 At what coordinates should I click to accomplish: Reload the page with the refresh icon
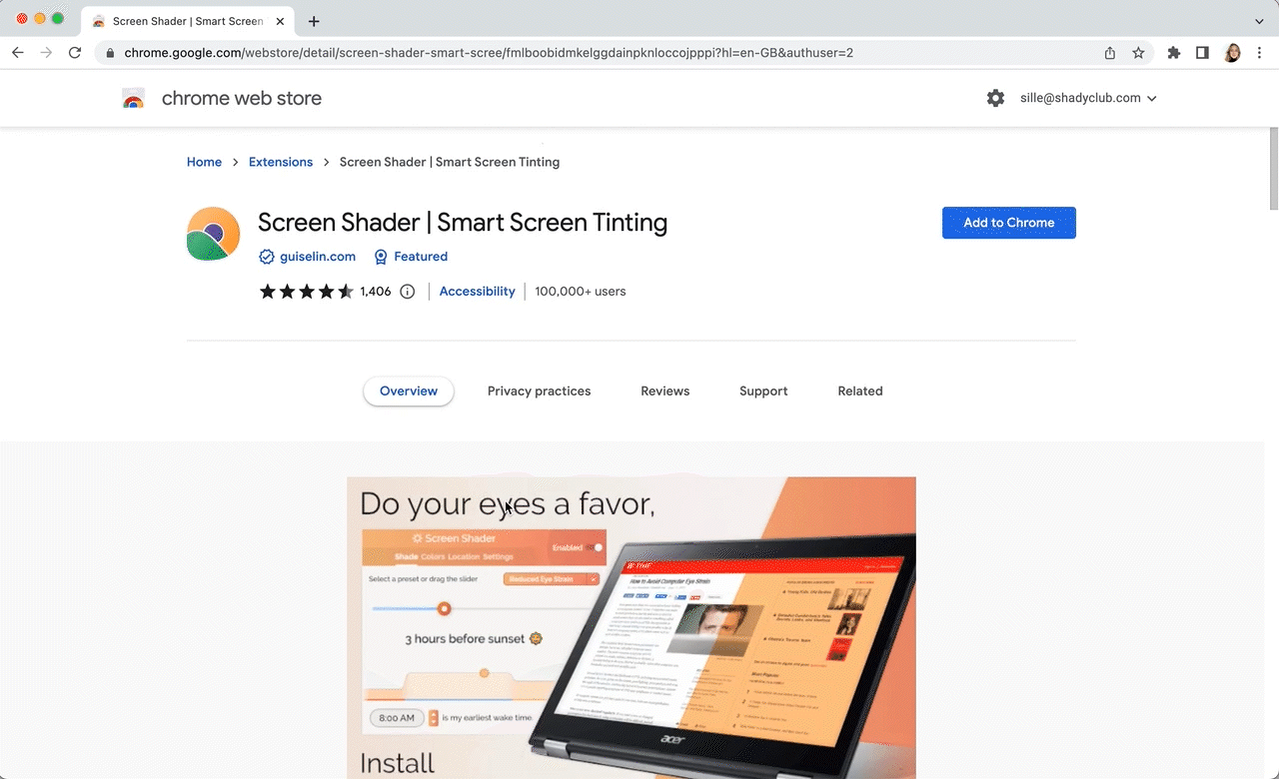[75, 53]
